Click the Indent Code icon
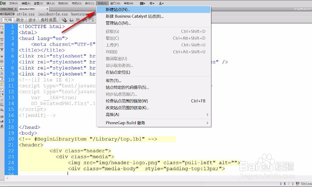The height and width of the screenshot is (187, 312). coord(2,116)
